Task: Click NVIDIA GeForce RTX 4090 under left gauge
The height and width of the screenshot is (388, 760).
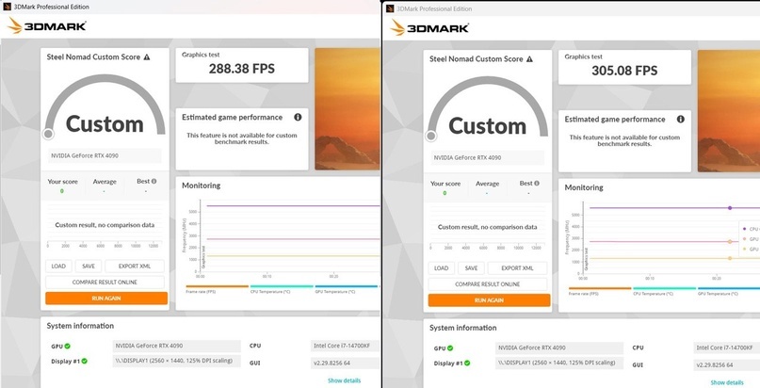Action: click(x=105, y=155)
